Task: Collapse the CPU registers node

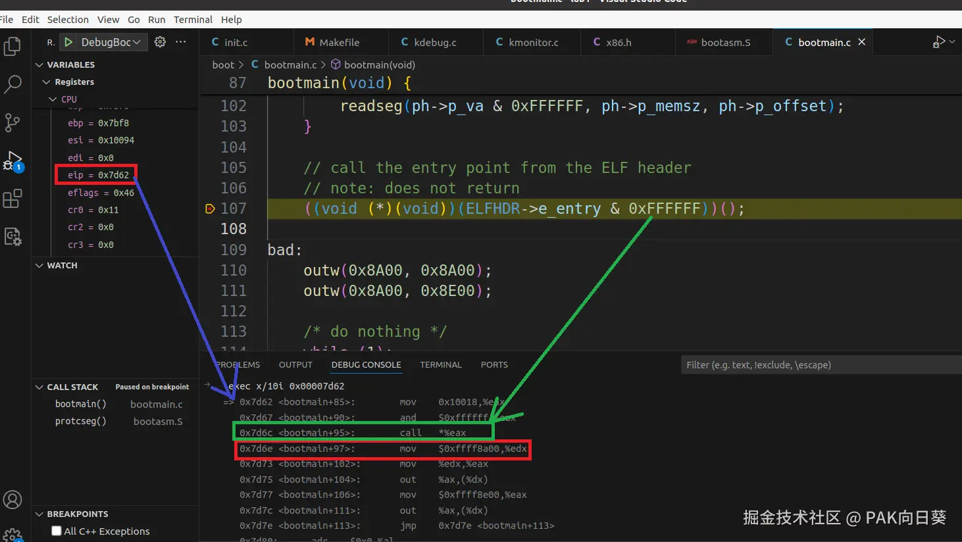Action: [x=53, y=99]
